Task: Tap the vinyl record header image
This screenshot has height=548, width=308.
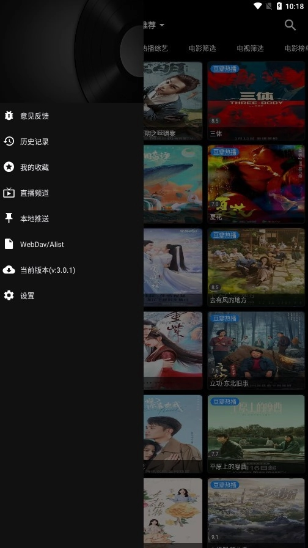Action: tap(71, 51)
